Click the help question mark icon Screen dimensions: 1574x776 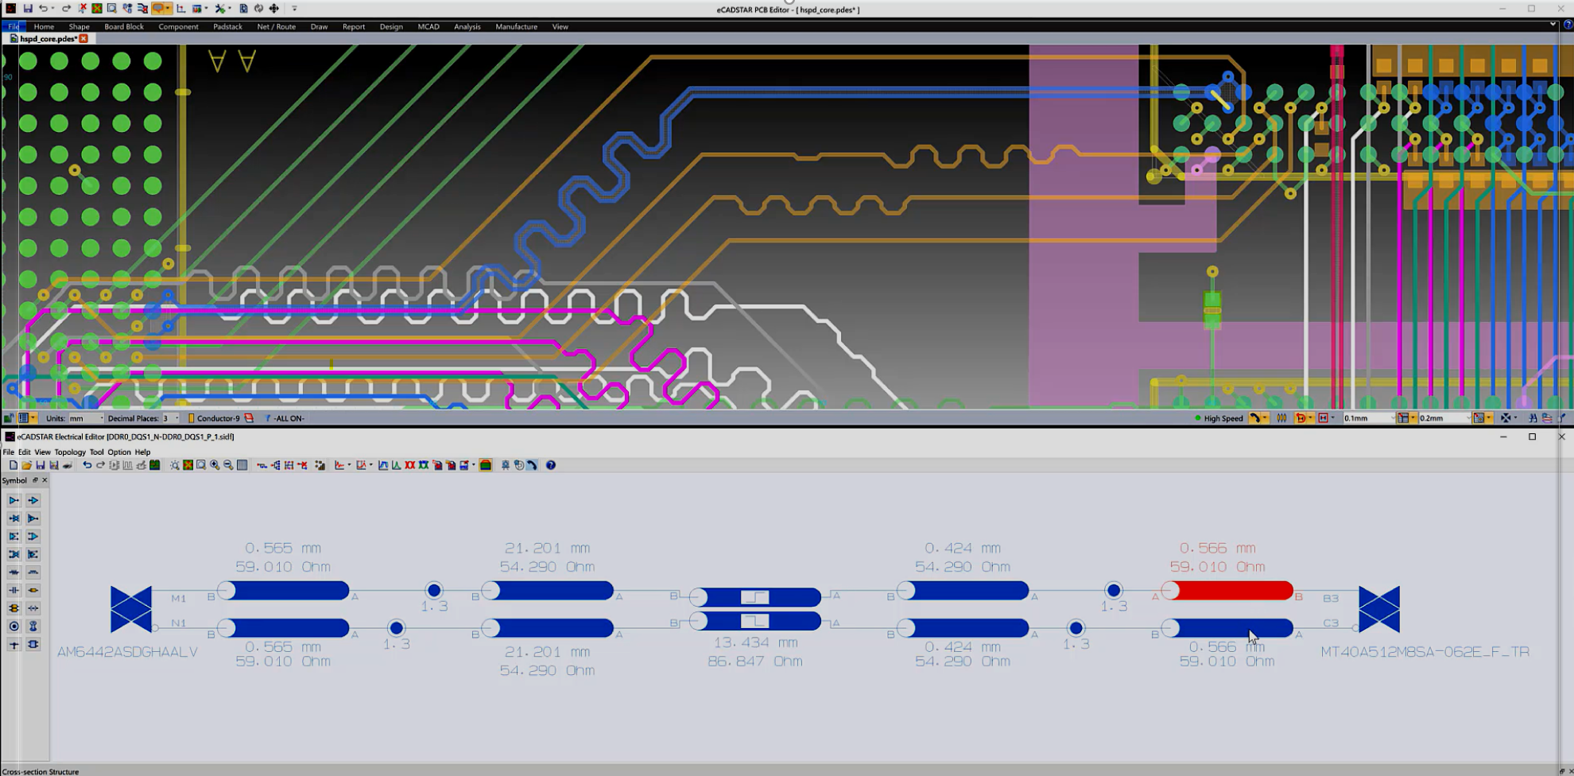coord(551,465)
